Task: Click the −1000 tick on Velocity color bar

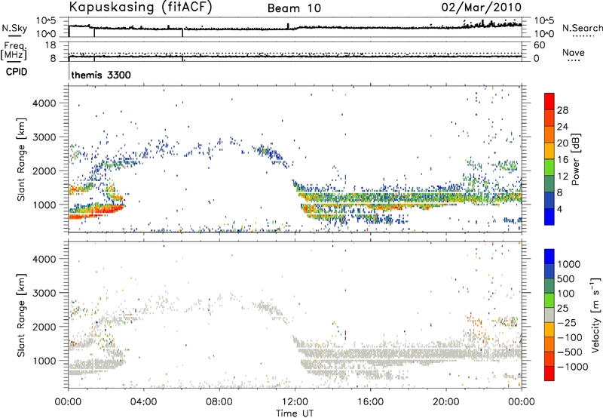Action: pyautogui.click(x=573, y=367)
